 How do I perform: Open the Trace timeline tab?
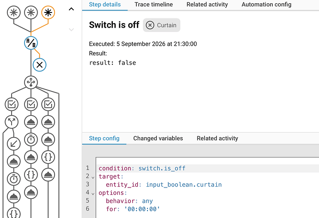point(153,5)
